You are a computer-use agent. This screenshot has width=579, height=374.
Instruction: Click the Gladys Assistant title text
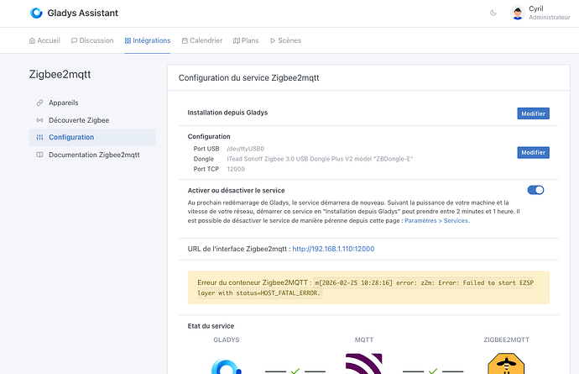coord(83,13)
